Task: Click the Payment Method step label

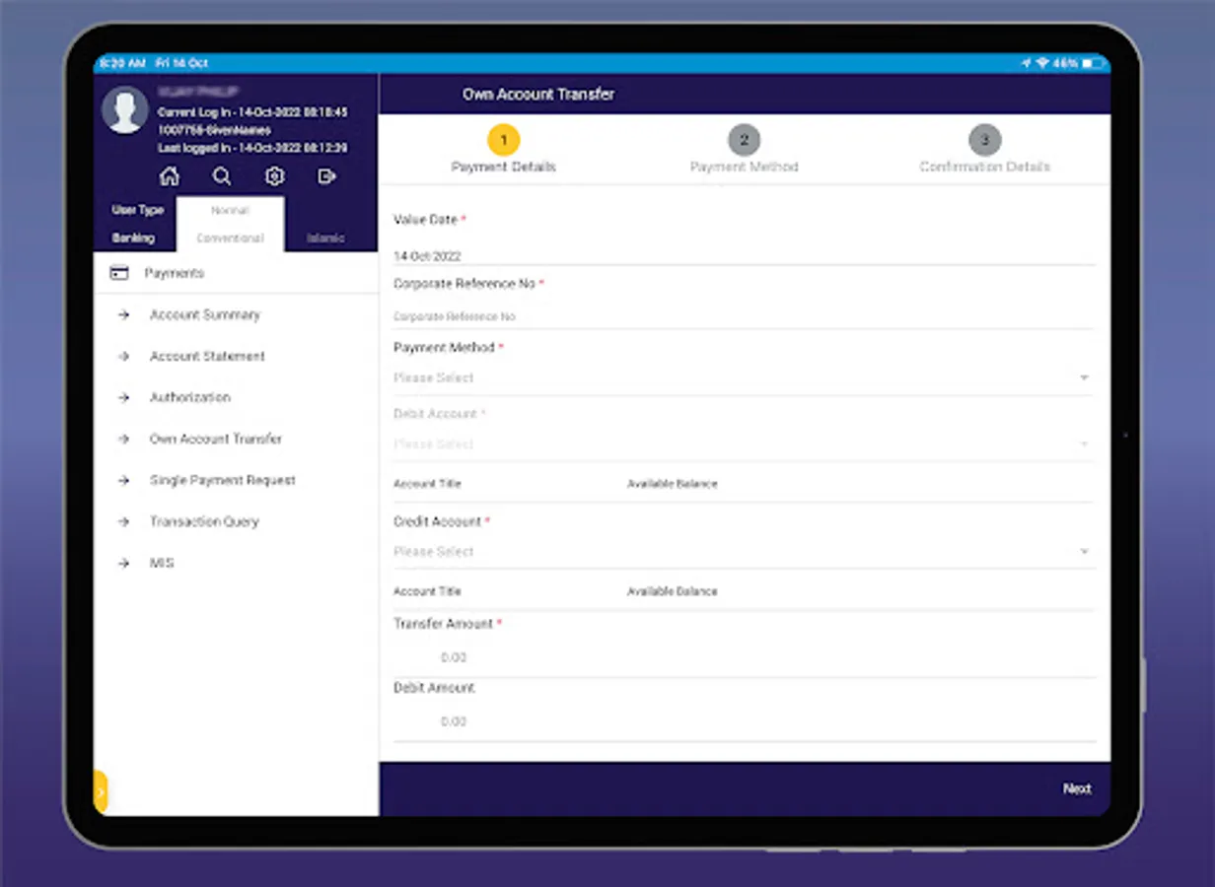Action: (744, 168)
